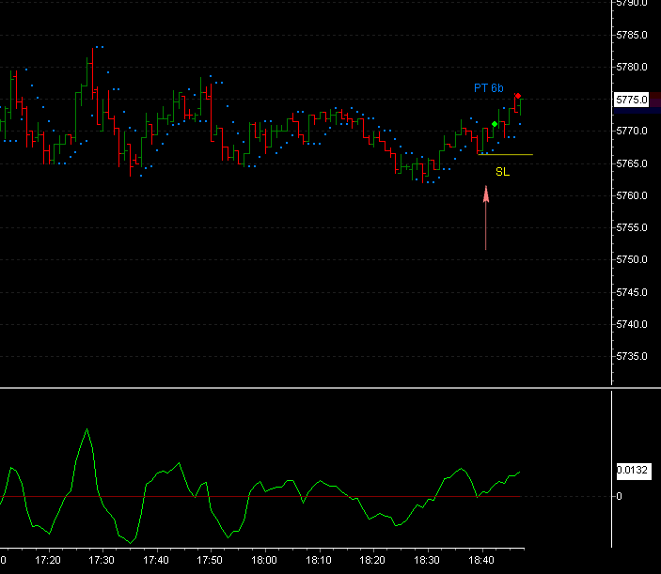The image size is (661, 574).
Task: Click the 18:30 time axis label
Action: coord(427,560)
